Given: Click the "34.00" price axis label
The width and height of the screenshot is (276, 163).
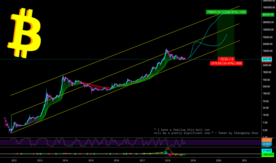Looking at the screenshot, I should [266, 108].
